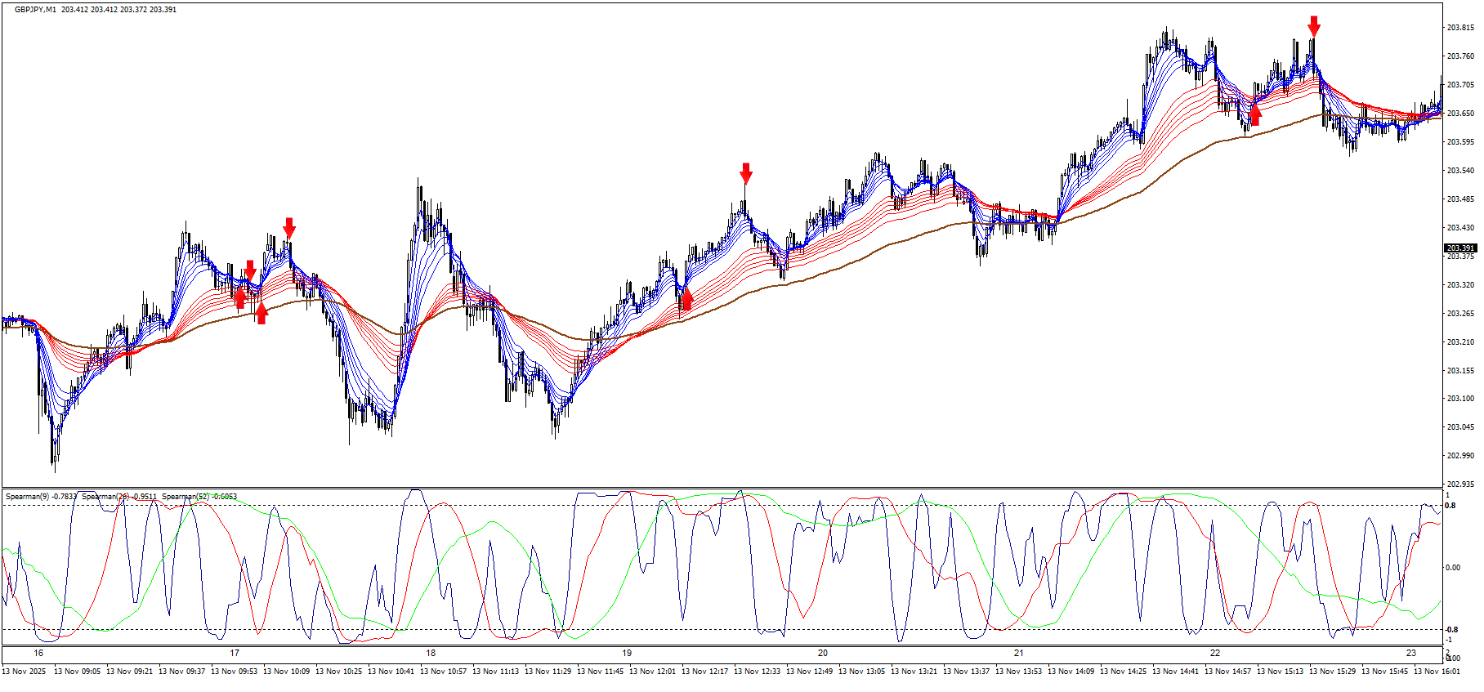Click day marker 16 in the bottom strip
The image size is (1484, 692).
(38, 653)
